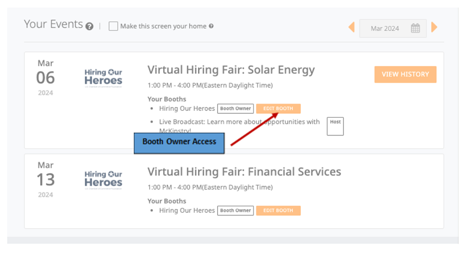Click the Mar 13 2024 date block
Image resolution: width=468 pixels, height=253 pixels.
45,180
